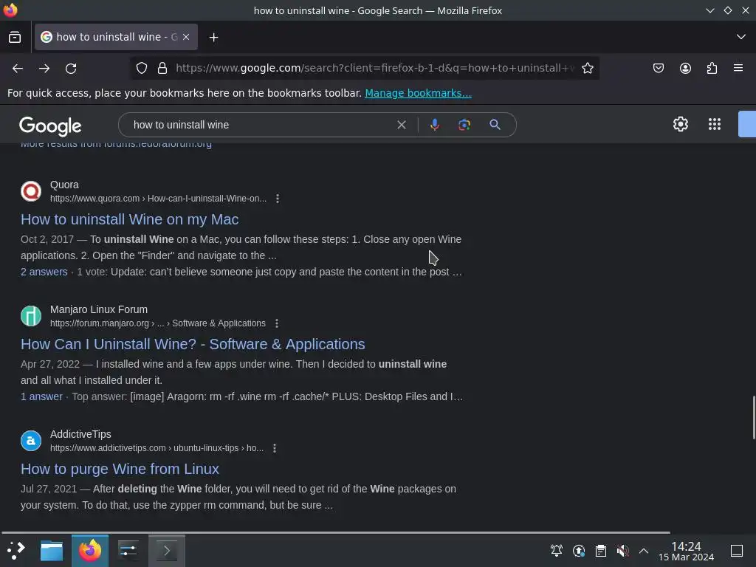Click the Quora site favicon

(31, 191)
